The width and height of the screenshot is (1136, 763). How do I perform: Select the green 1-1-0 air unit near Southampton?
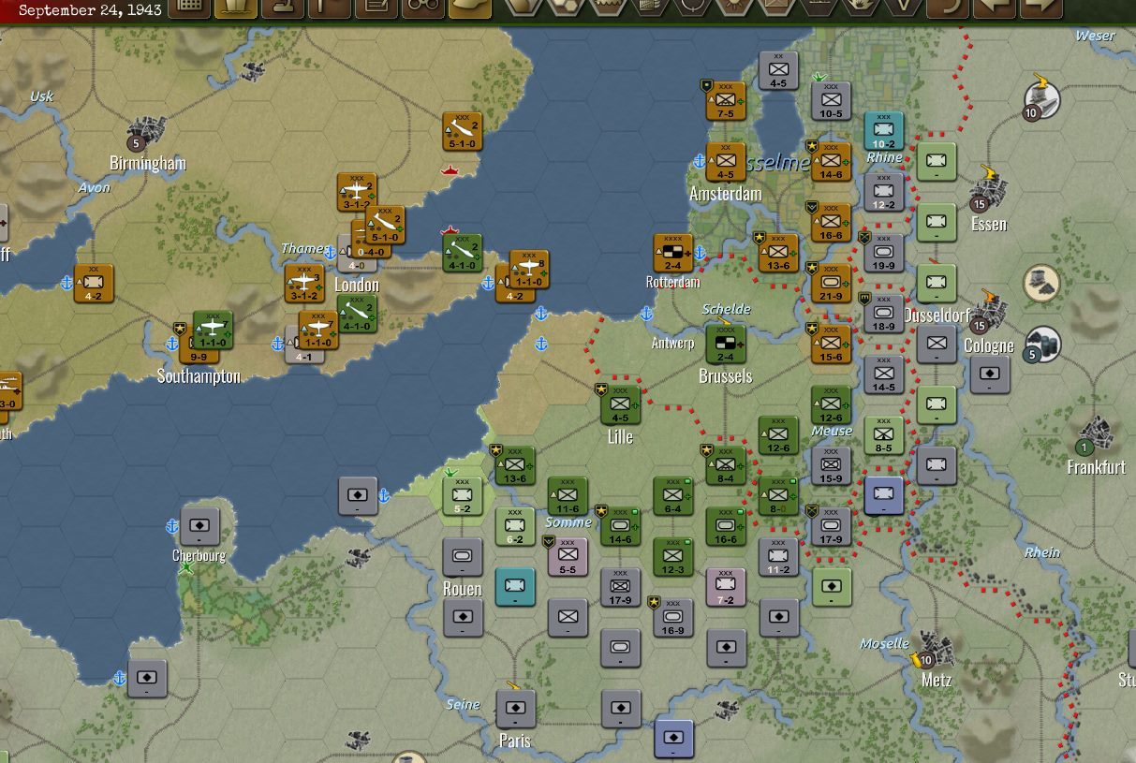pyautogui.click(x=213, y=330)
